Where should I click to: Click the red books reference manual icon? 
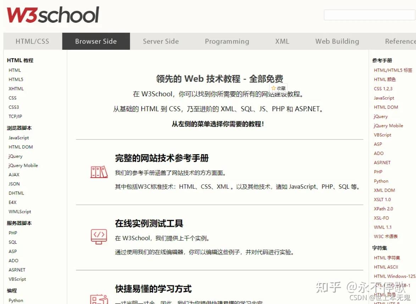coord(99,172)
